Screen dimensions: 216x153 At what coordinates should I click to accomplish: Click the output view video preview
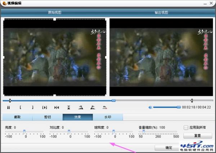click(x=161, y=57)
